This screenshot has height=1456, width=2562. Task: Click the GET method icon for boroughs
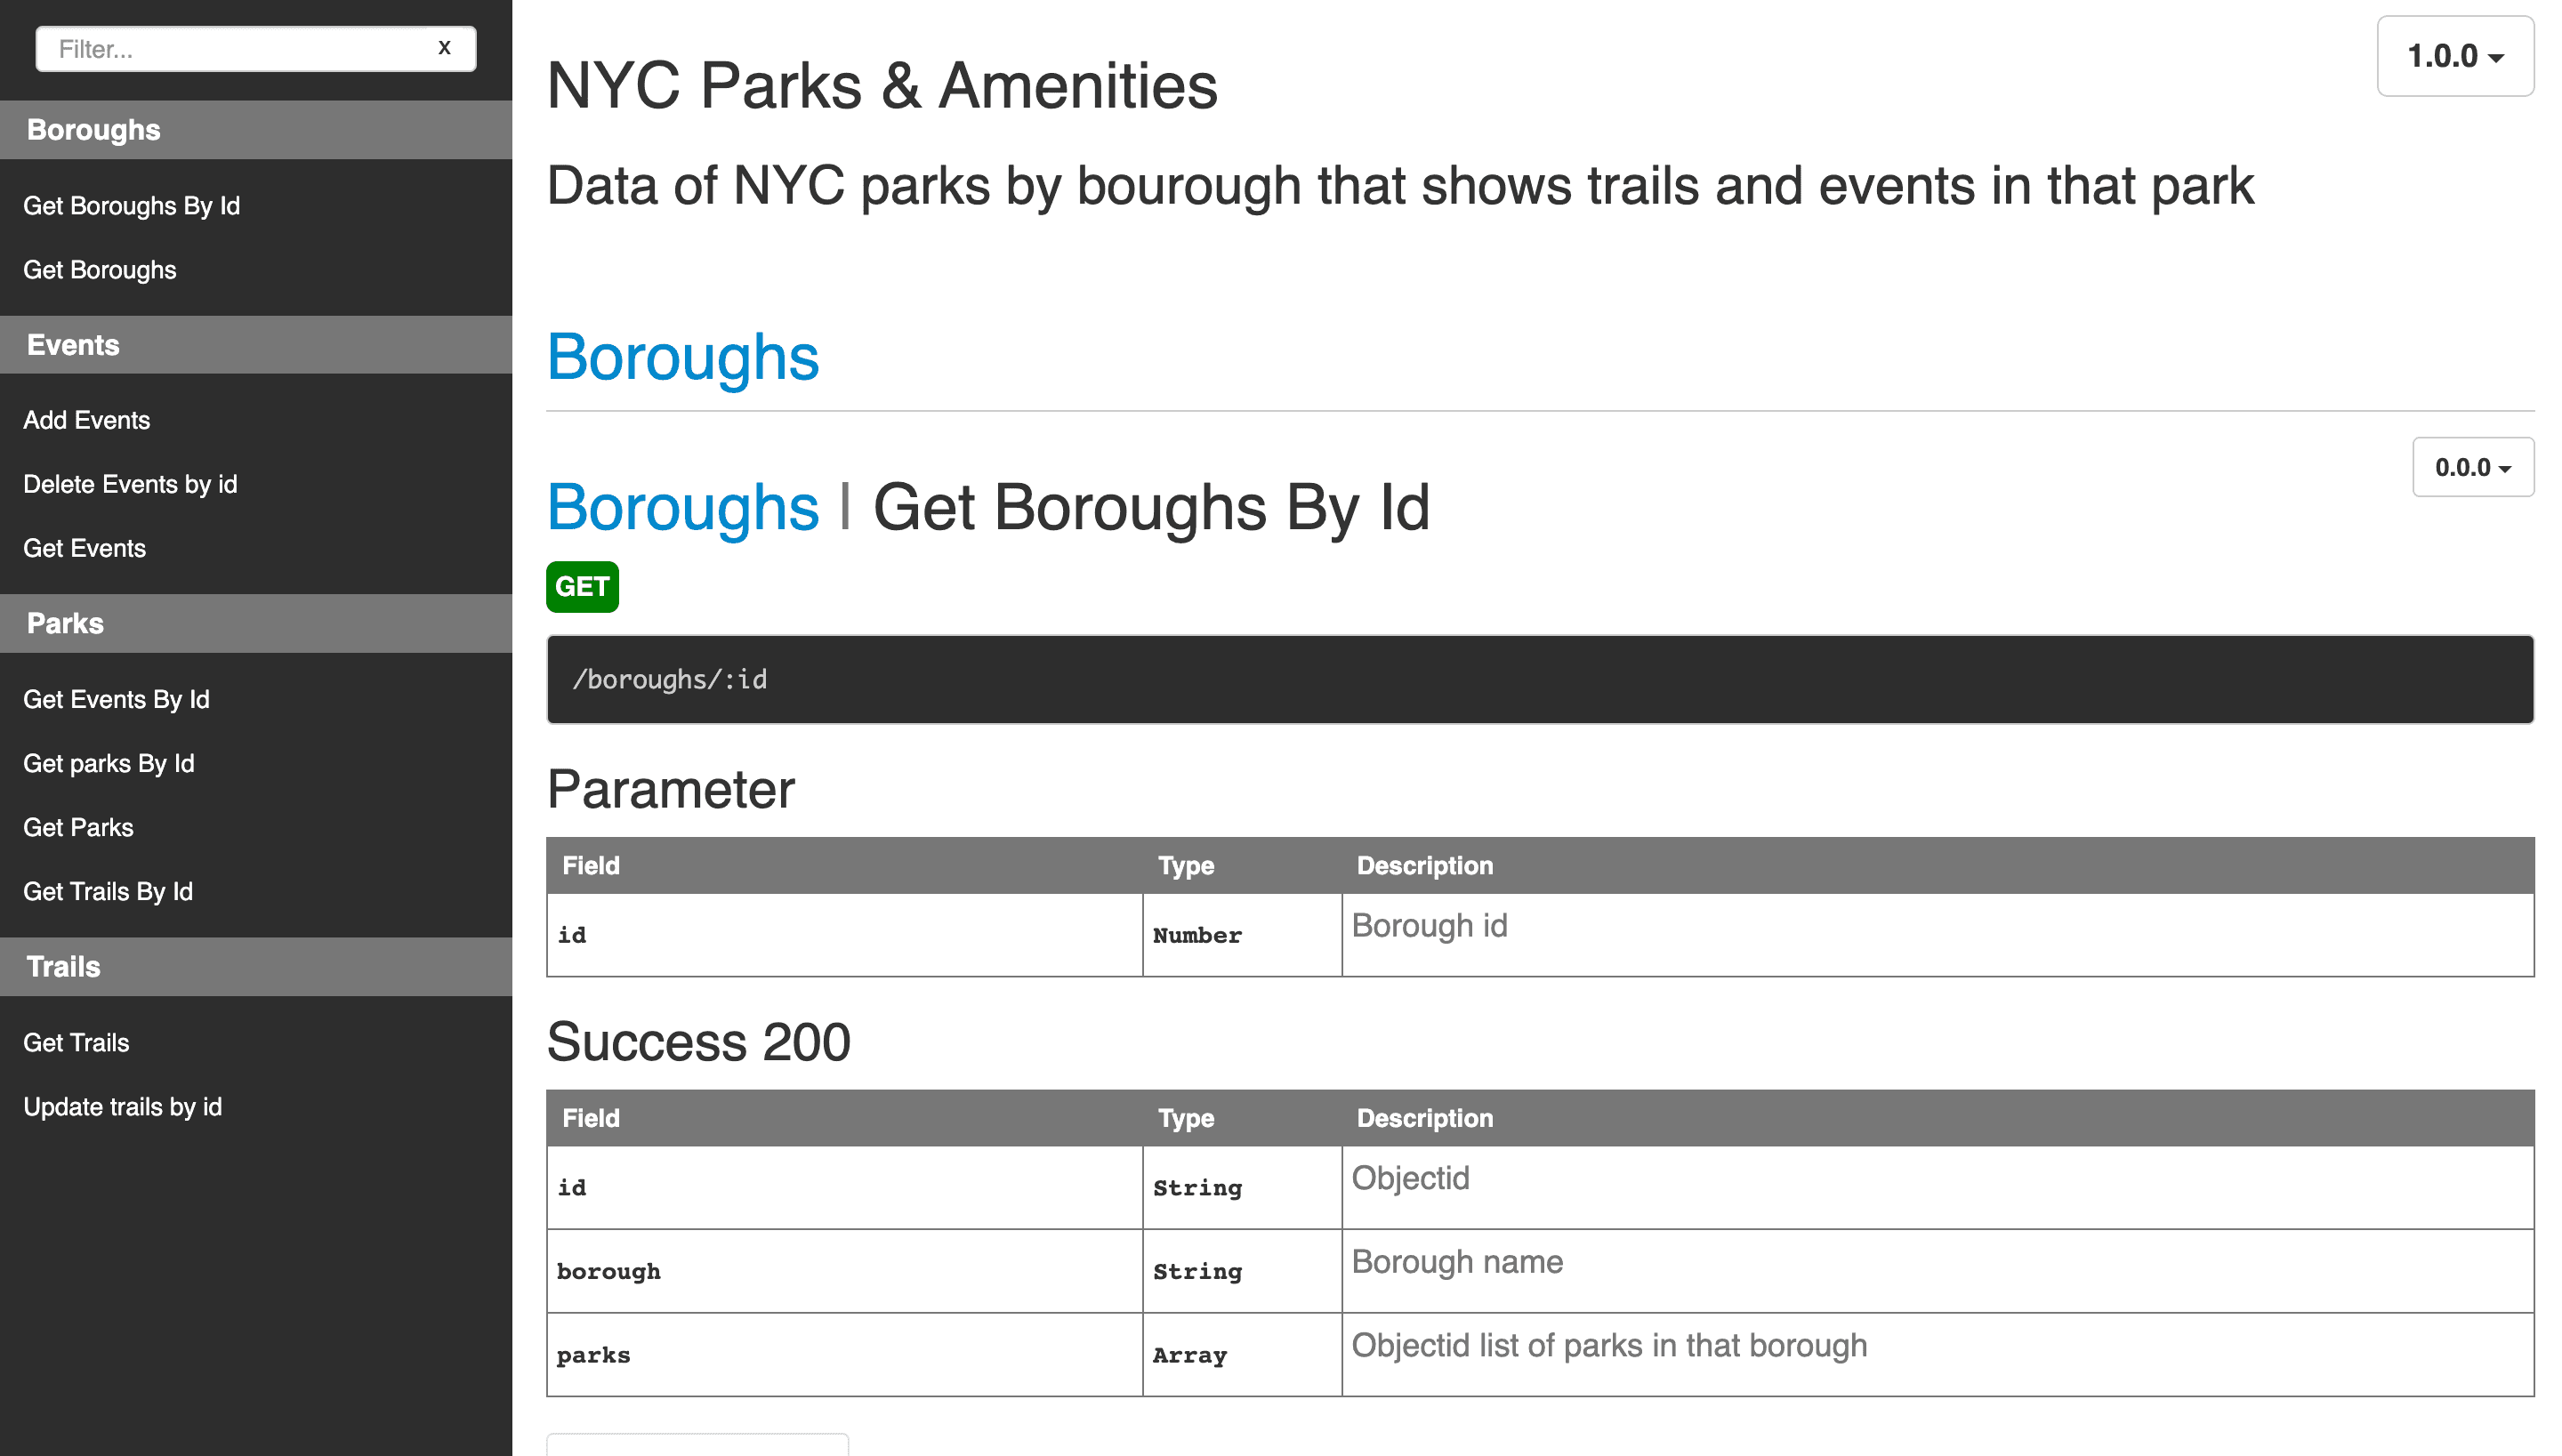(x=583, y=585)
